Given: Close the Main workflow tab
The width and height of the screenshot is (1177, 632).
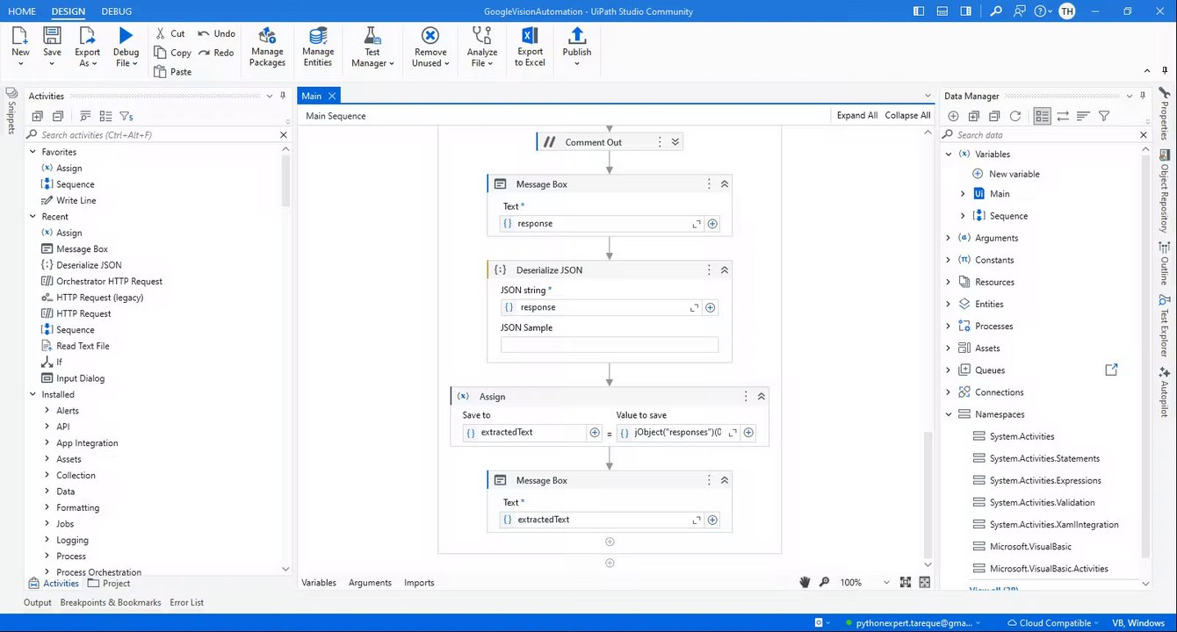Looking at the screenshot, I should [333, 96].
